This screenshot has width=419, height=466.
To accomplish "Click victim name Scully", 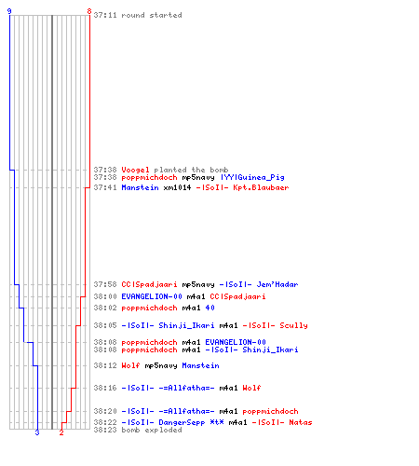I will [x=293, y=325].
